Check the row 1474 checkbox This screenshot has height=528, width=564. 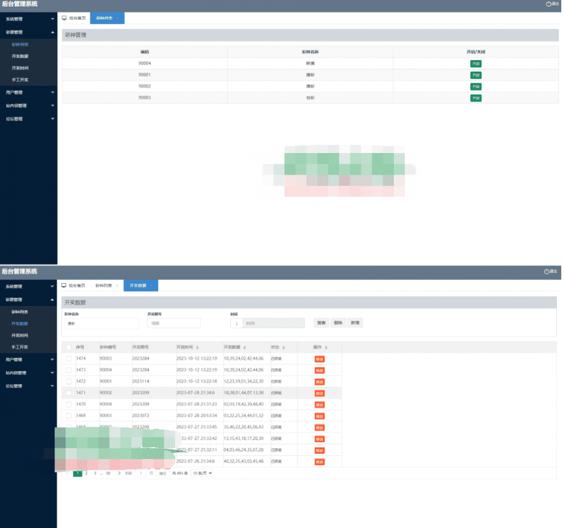tap(69, 358)
